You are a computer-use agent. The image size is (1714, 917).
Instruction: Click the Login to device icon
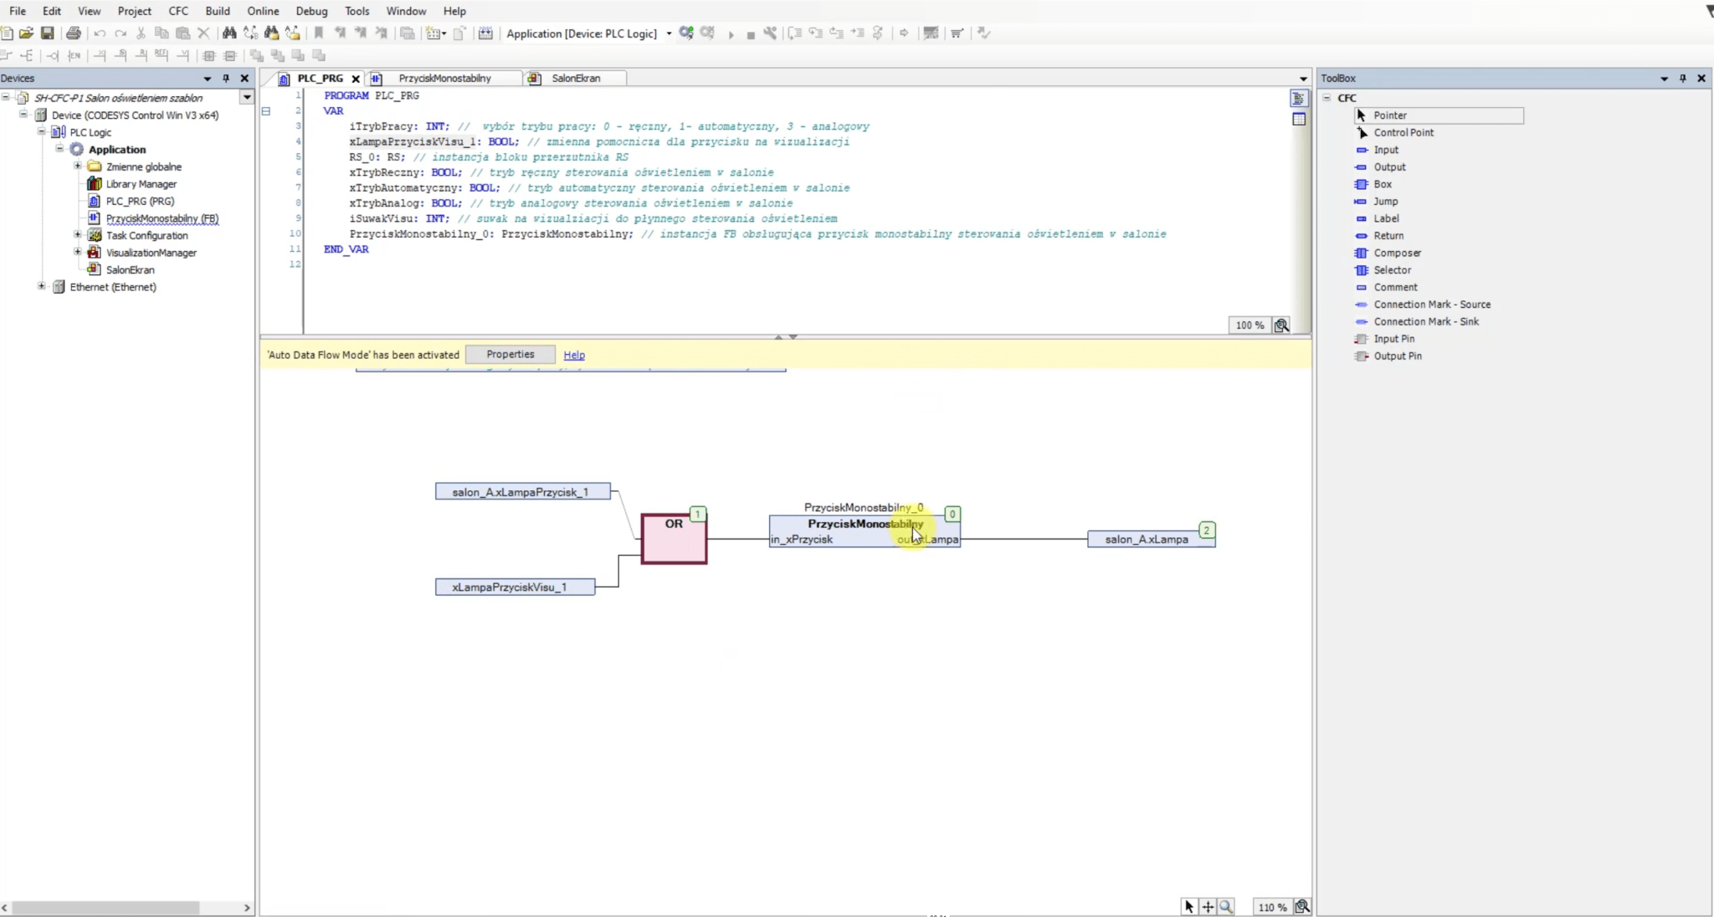pyautogui.click(x=686, y=33)
